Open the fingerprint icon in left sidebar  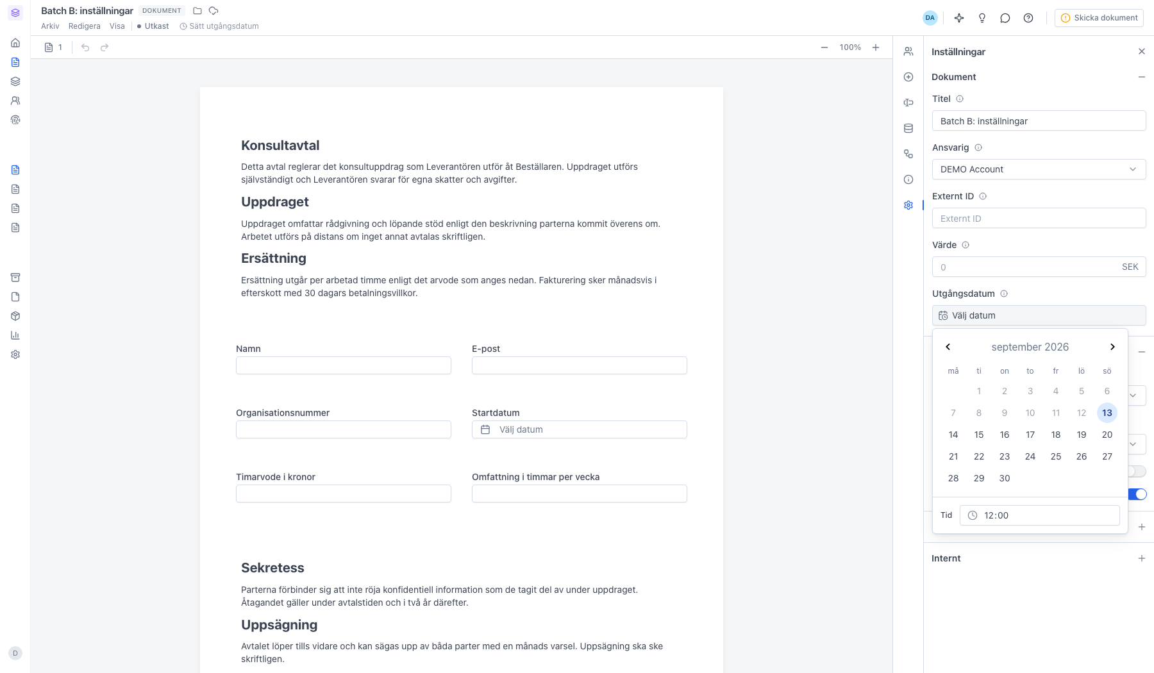pyautogui.click(x=15, y=120)
